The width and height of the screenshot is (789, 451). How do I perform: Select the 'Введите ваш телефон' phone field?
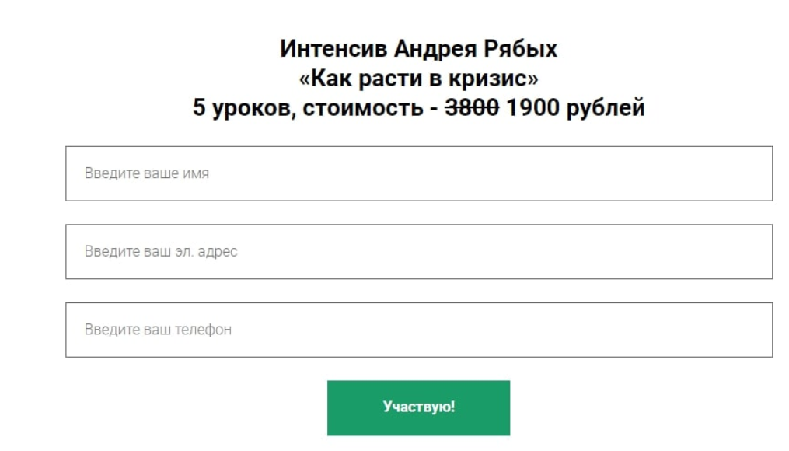click(x=418, y=330)
